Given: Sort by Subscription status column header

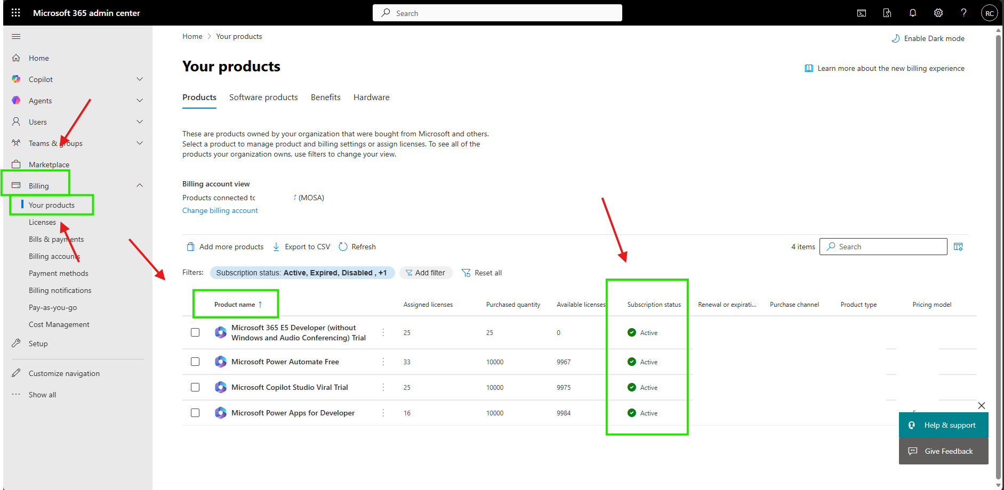Looking at the screenshot, I should 654,305.
